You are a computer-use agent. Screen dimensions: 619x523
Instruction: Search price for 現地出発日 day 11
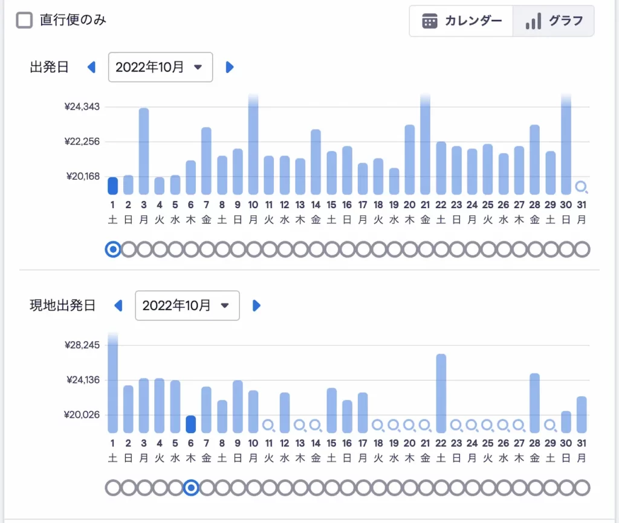tap(269, 425)
